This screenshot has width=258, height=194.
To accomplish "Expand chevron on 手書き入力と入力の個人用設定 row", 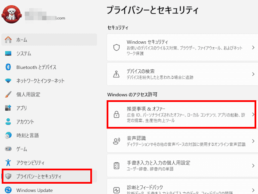I will 253,166.
